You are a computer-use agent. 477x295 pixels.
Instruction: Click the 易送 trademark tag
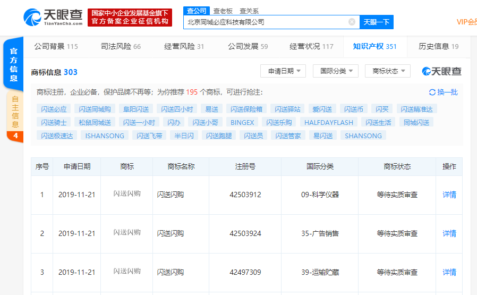point(212,109)
